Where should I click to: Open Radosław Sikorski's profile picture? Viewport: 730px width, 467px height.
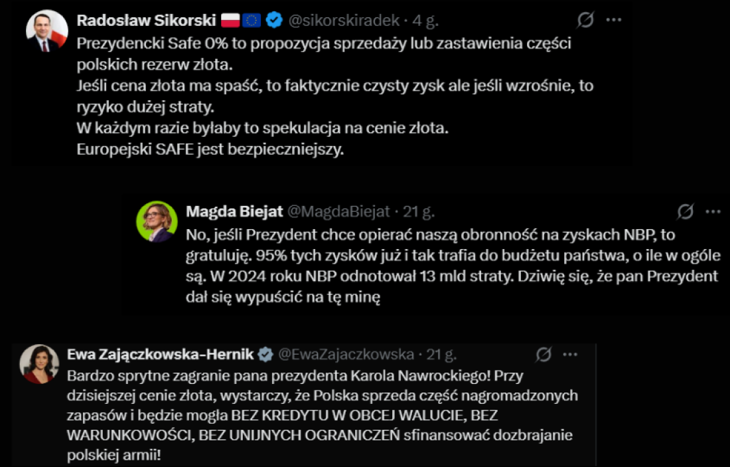point(46,32)
